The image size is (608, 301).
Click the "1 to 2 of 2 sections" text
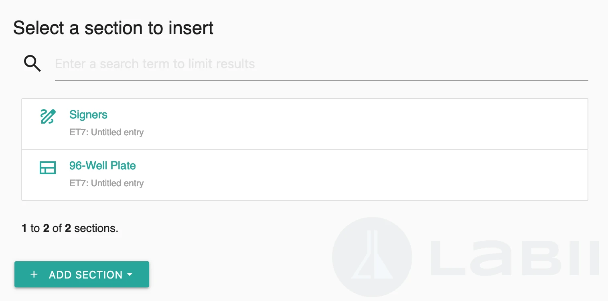point(70,228)
